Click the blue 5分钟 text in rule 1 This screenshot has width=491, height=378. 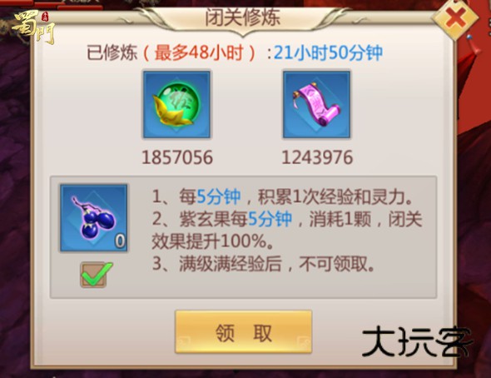(219, 196)
